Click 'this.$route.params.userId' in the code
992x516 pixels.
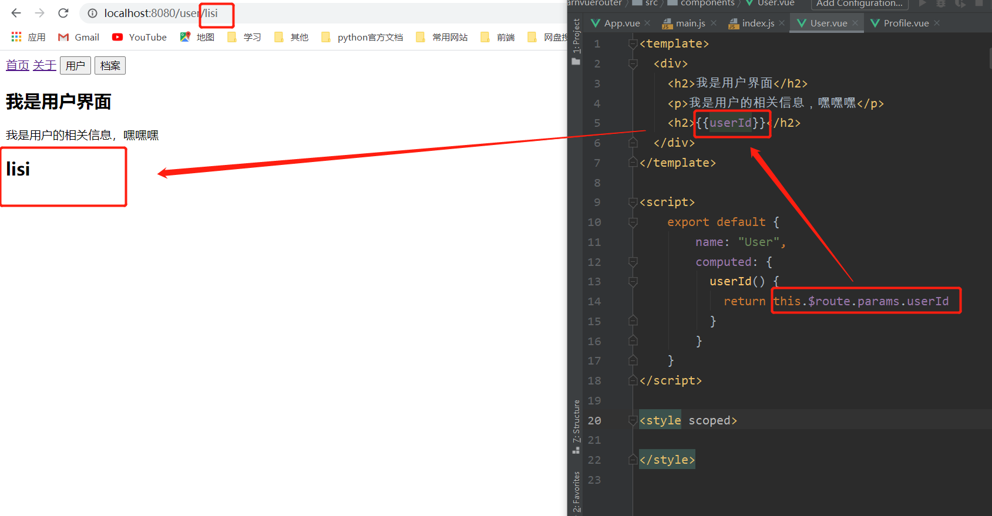coord(861,301)
